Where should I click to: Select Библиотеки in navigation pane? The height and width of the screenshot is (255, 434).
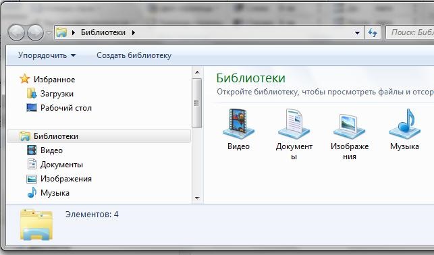(56, 136)
